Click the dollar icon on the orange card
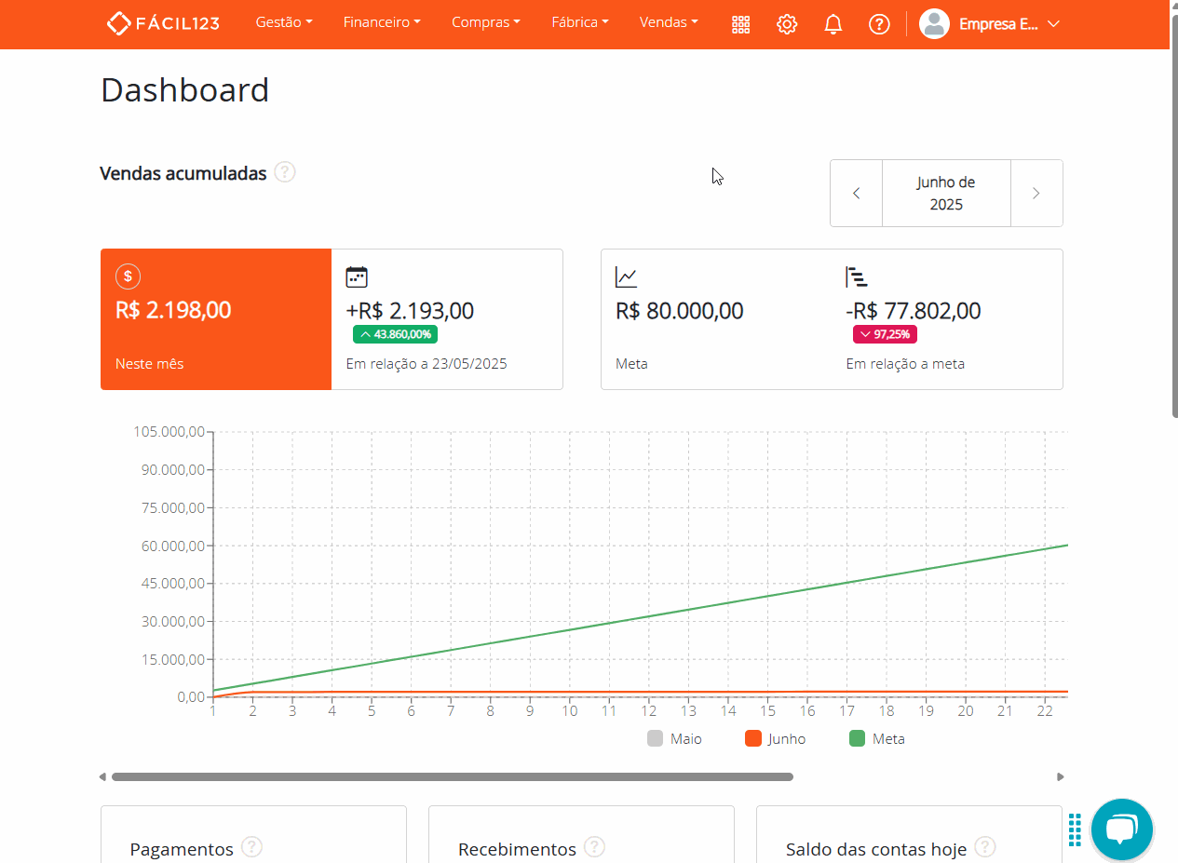Viewport: 1178px width, 863px height. pos(128,276)
